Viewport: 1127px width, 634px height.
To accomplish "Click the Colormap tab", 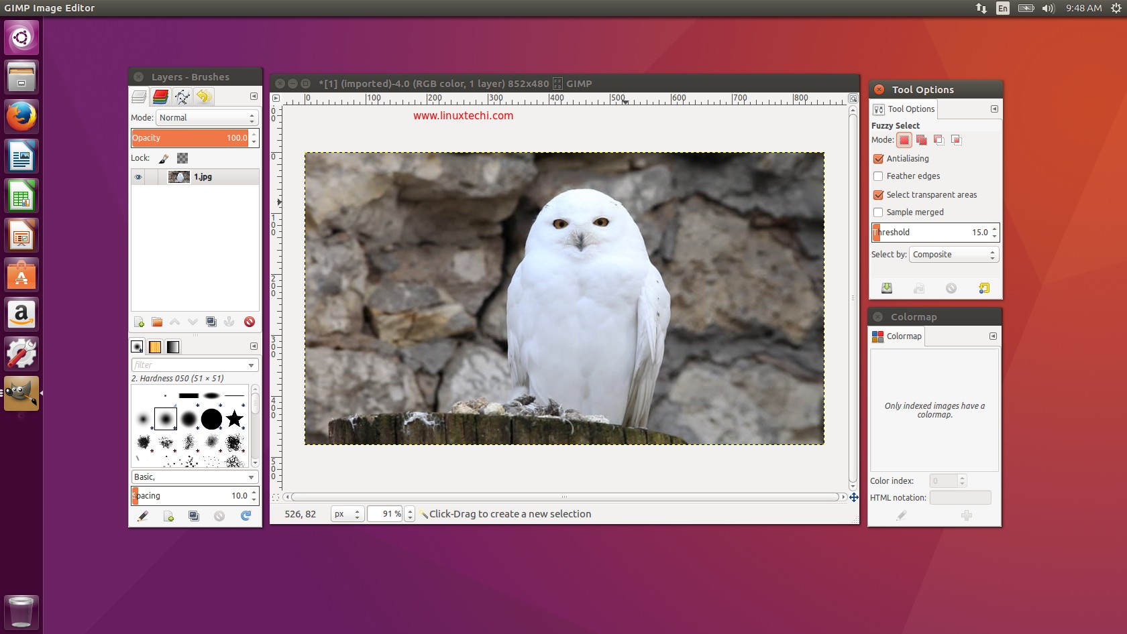I will pyautogui.click(x=897, y=336).
